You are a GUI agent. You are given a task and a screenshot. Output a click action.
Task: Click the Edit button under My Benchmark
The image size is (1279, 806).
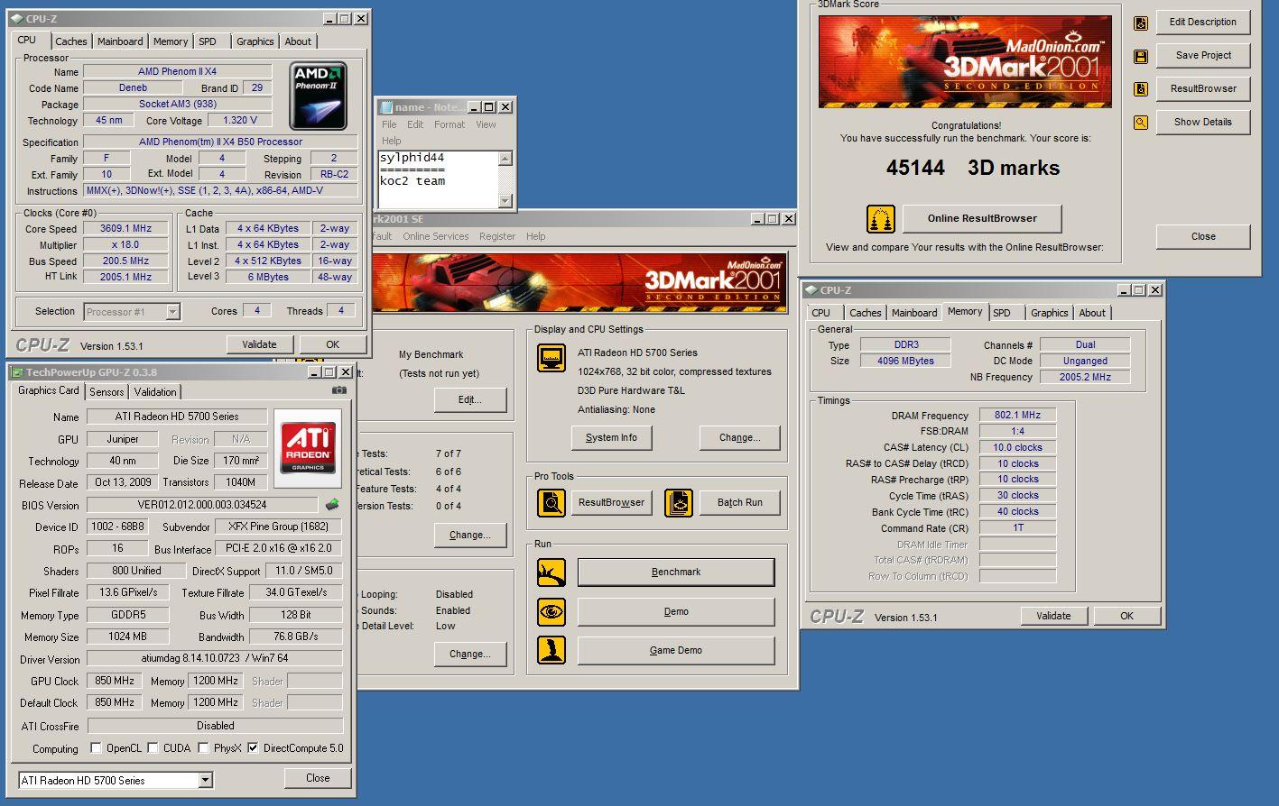[470, 399]
